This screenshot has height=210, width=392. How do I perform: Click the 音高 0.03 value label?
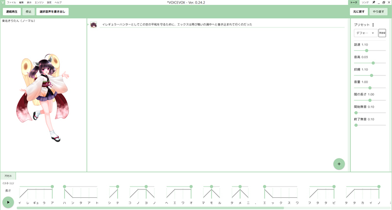point(361,57)
